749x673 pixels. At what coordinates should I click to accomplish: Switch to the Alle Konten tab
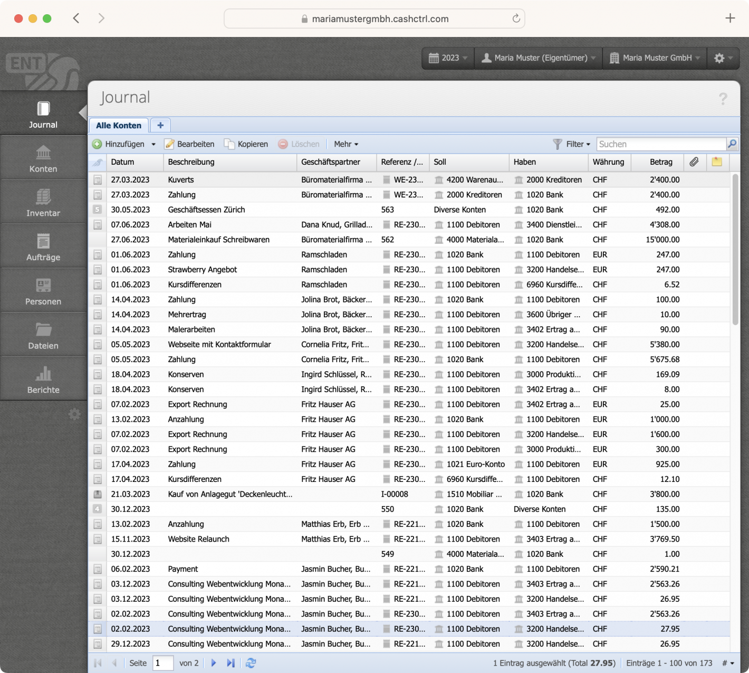tap(118, 125)
